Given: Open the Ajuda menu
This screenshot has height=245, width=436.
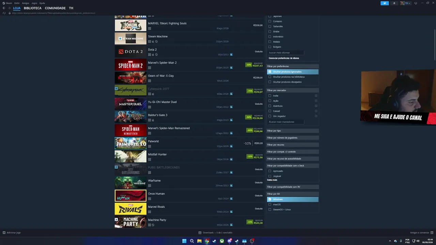Looking at the screenshot, I should [x=42, y=3].
